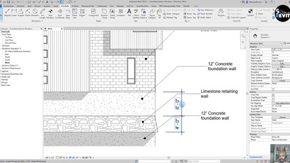The width and height of the screenshot is (290, 163).
Task: Expand the Tag panel dropdown
Action: pos(187,21)
